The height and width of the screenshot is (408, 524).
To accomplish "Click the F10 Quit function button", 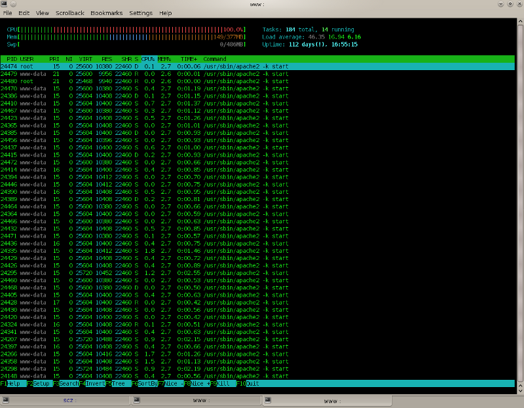I will pyautogui.click(x=248, y=384).
